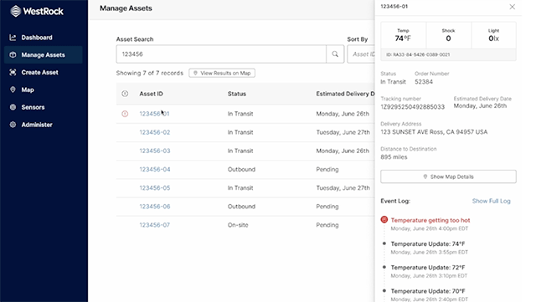The width and height of the screenshot is (536, 302).
Task: Open the Sensors sidebar icon
Action: [x=13, y=107]
